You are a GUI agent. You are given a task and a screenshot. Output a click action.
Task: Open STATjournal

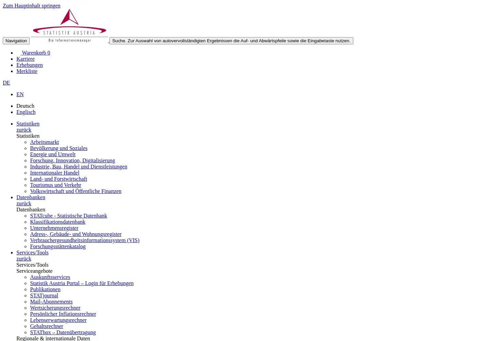44,296
